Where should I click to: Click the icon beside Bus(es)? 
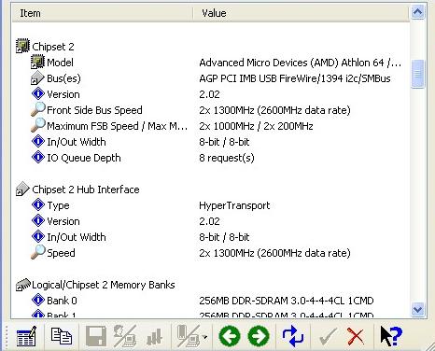37,78
